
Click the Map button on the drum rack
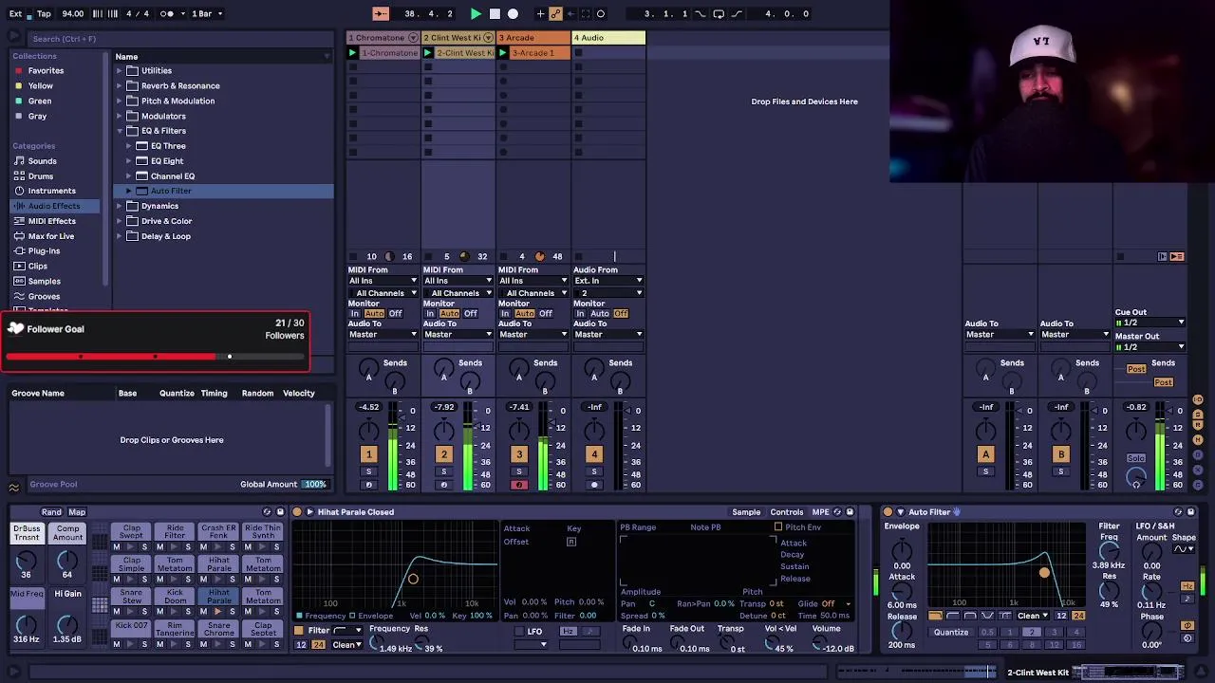coord(77,512)
